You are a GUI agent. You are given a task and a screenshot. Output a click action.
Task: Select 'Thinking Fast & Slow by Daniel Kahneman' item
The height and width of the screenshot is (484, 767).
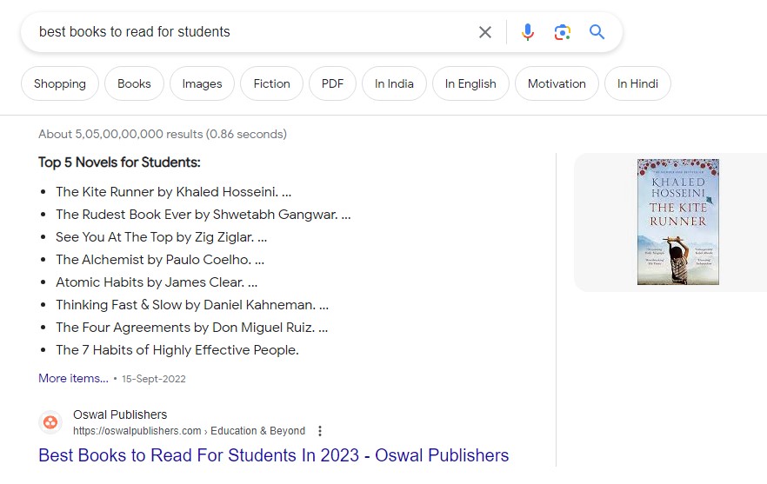pyautogui.click(x=191, y=305)
